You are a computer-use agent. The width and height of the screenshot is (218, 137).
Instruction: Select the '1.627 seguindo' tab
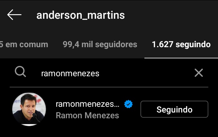point(181,44)
